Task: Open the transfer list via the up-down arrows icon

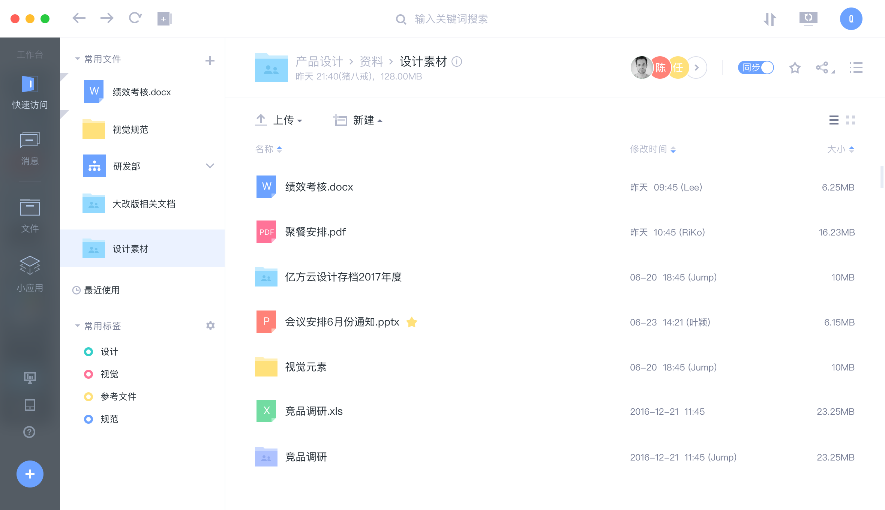Action: (770, 19)
